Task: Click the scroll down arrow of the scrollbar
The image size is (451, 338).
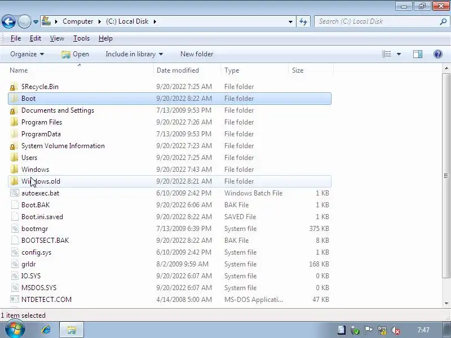Action: tap(446, 303)
